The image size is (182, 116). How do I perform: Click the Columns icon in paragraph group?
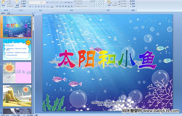click(72, 6)
